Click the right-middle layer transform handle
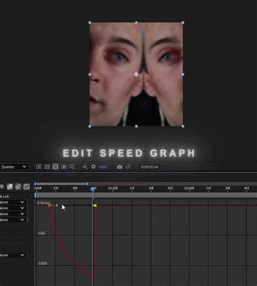 [183, 74]
